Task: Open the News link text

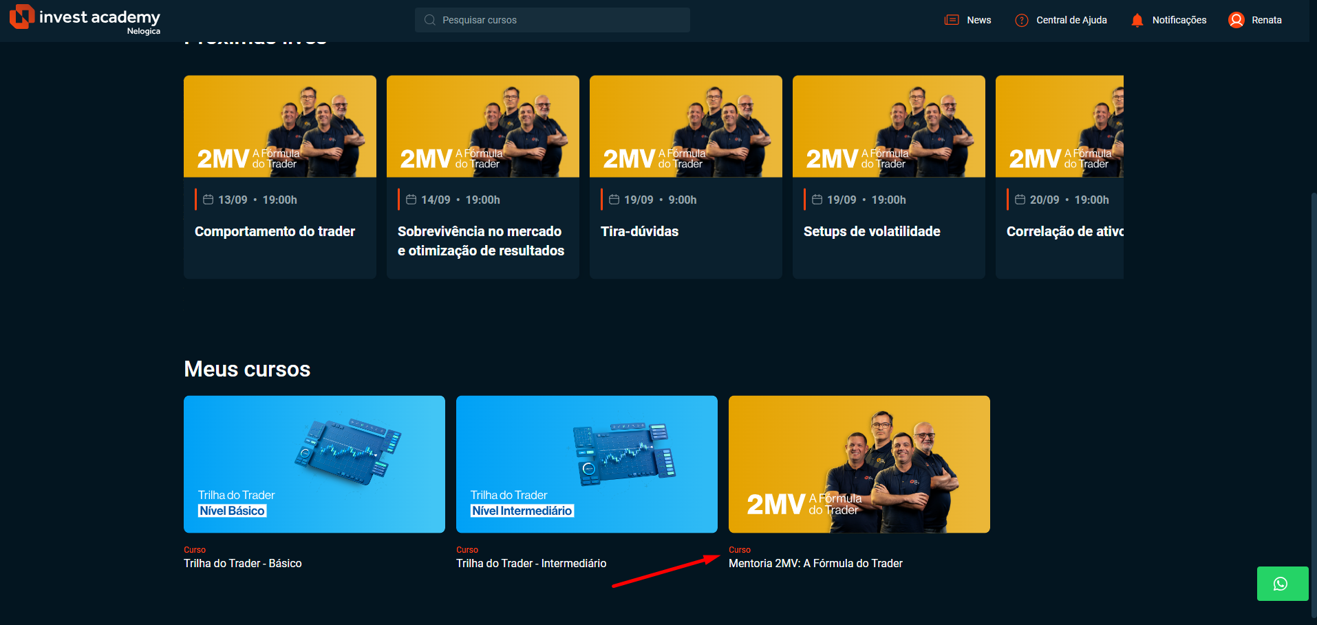Action: point(978,20)
